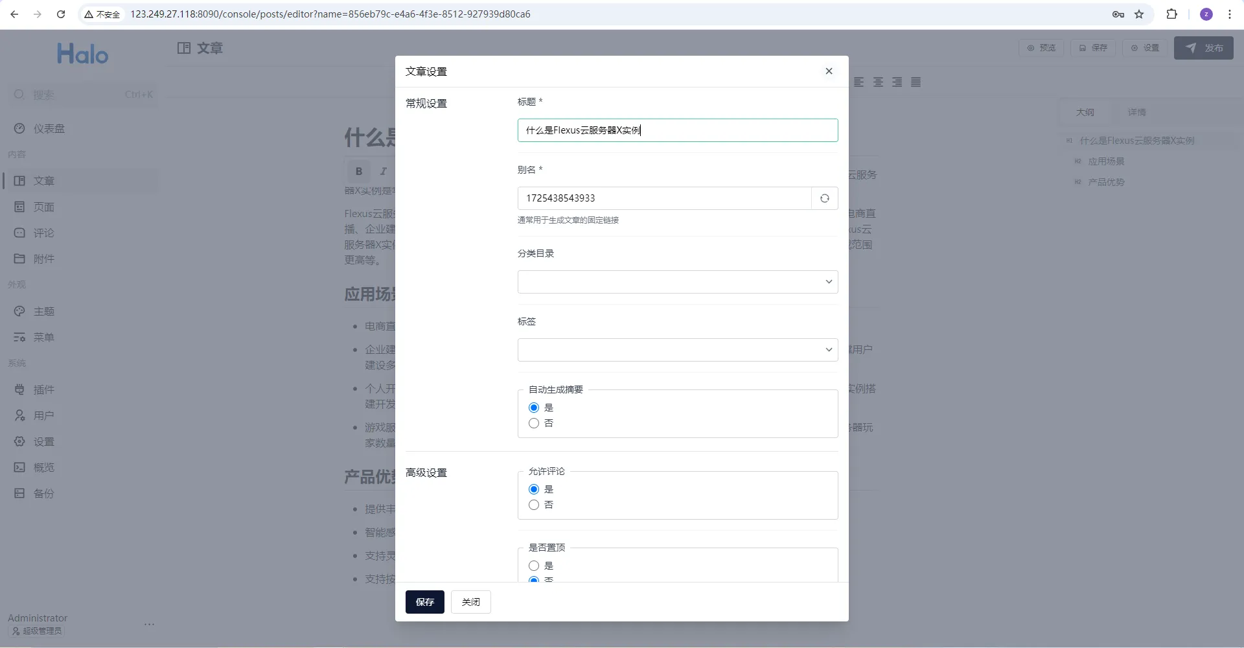The width and height of the screenshot is (1244, 648).
Task: Click the 标题 title input field
Action: 678,130
